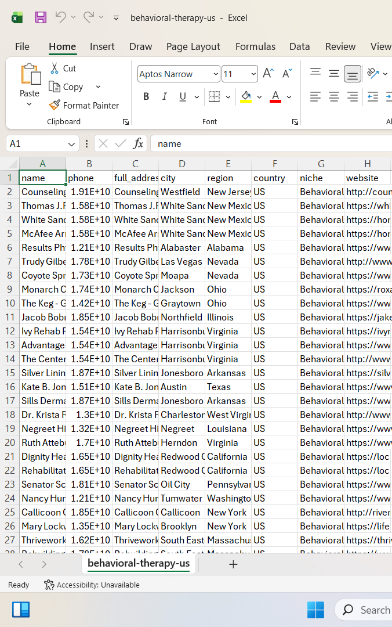Click the next sheet arrow
The width and height of the screenshot is (392, 627).
pyautogui.click(x=44, y=564)
